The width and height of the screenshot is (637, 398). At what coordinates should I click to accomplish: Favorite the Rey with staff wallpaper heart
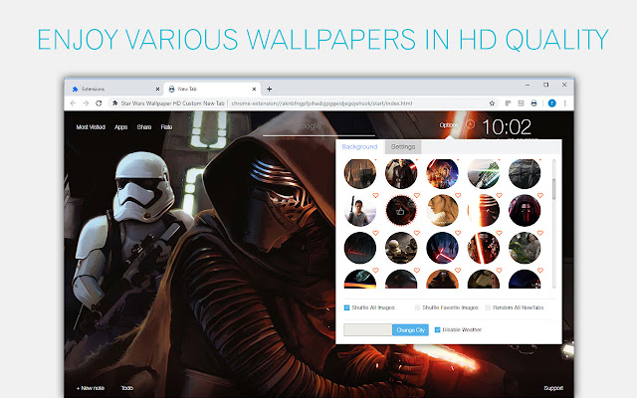(375, 195)
